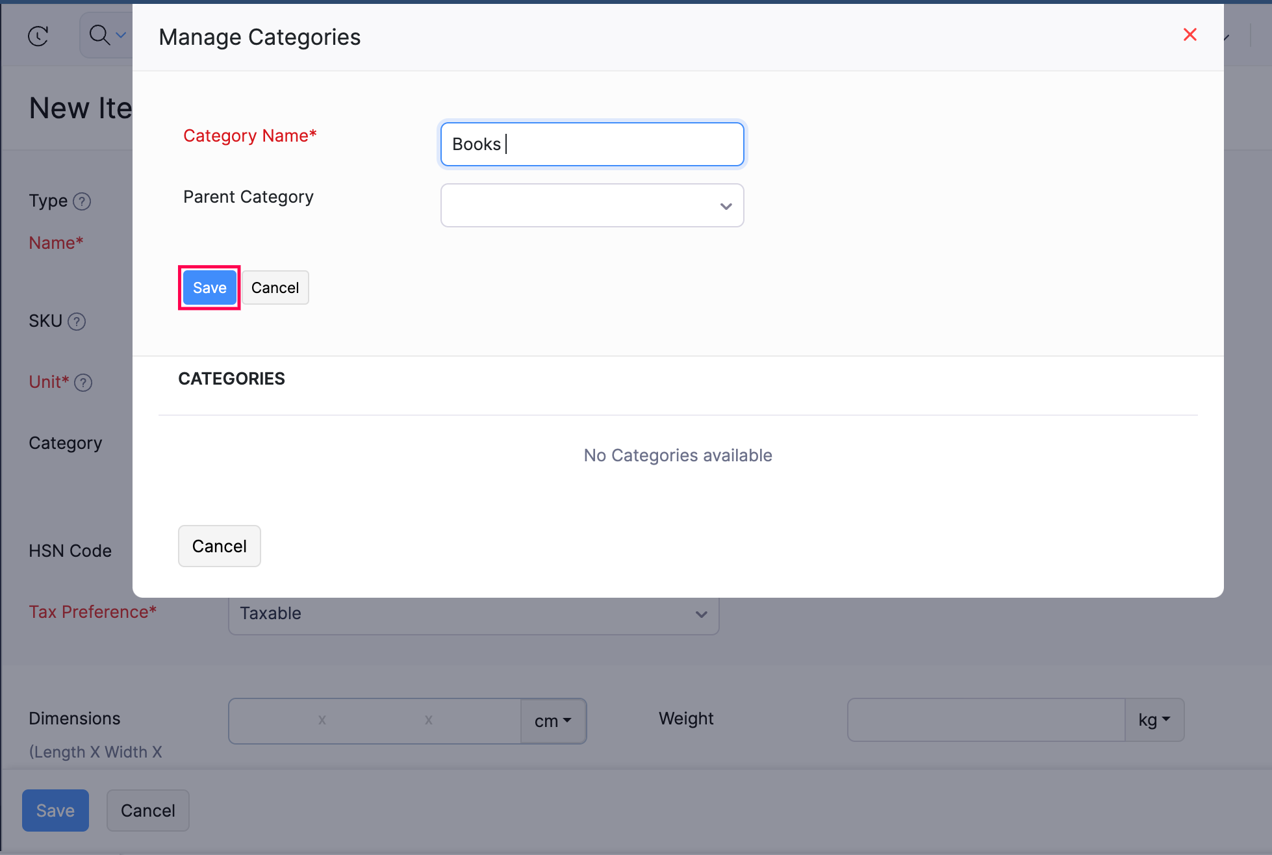This screenshot has width=1272, height=855.
Task: Click the Weight input field
Action: point(986,720)
